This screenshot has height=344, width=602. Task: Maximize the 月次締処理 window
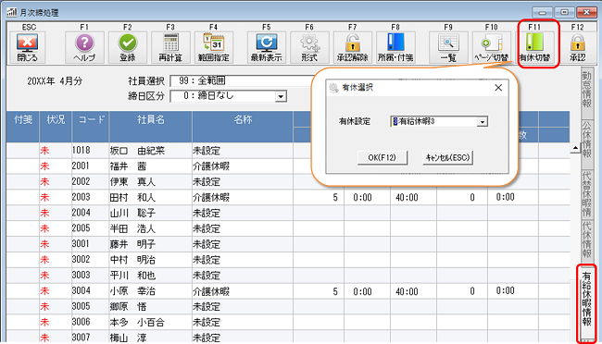pos(564,12)
